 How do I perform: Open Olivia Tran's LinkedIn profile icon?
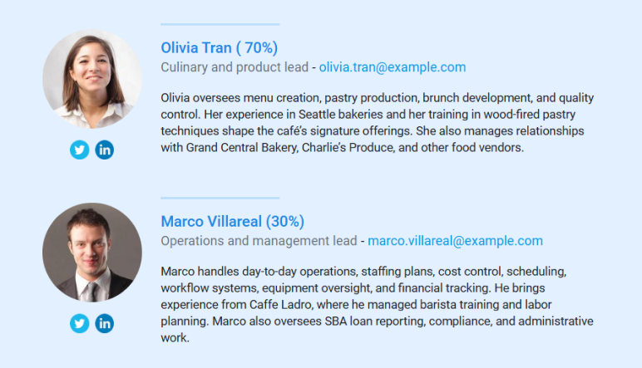click(x=104, y=150)
